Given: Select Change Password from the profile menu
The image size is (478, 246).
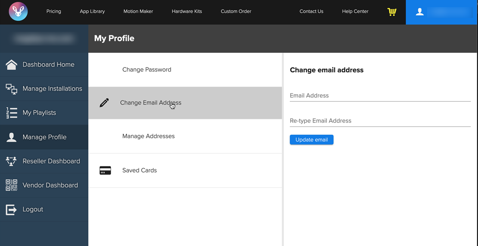Looking at the screenshot, I should pos(146,69).
